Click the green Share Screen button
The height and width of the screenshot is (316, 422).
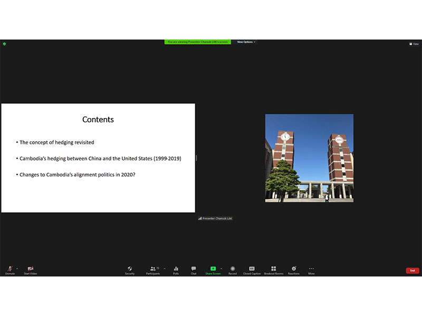point(213,270)
